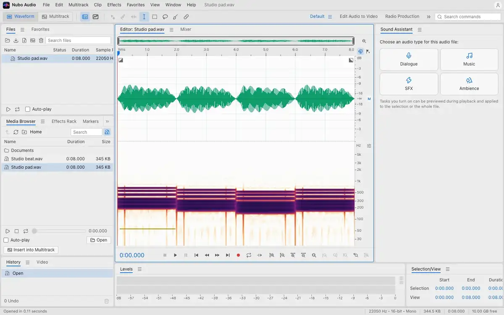The width and height of the screenshot is (504, 315).
Task: Click Rewind in the Editor transport
Action: point(207,255)
